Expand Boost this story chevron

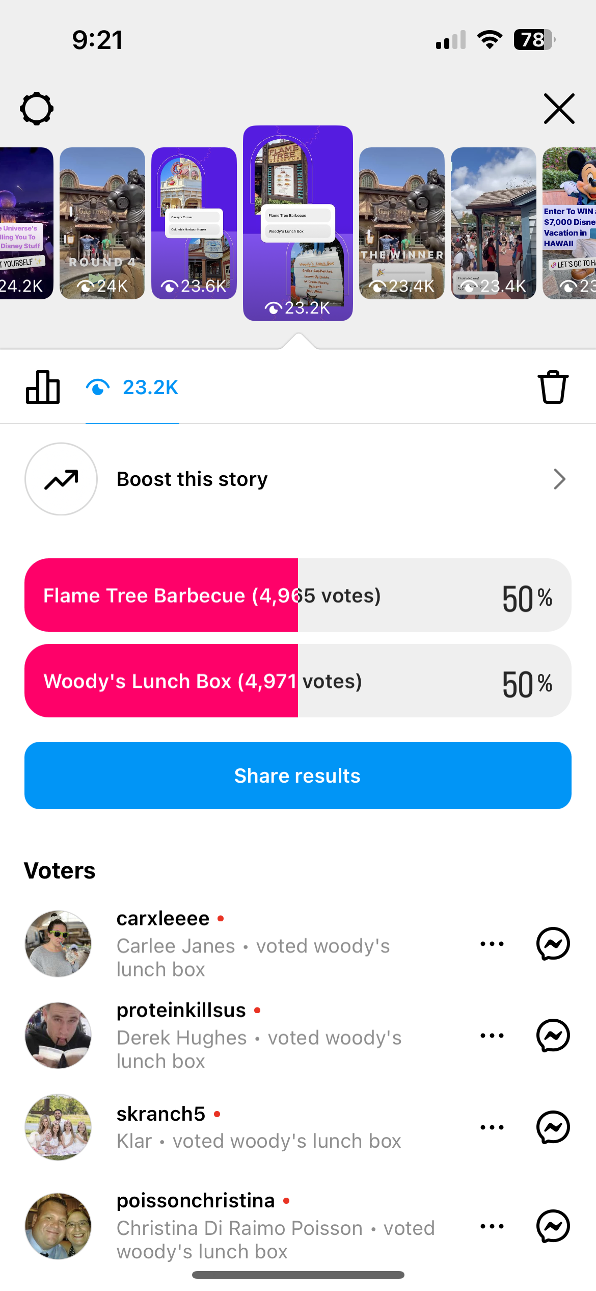[559, 479]
